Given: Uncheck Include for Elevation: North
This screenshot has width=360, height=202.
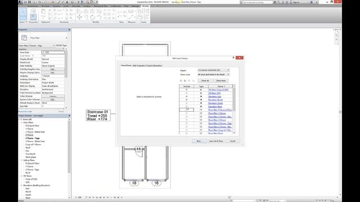Looking at the screenshot, I should [186, 100].
